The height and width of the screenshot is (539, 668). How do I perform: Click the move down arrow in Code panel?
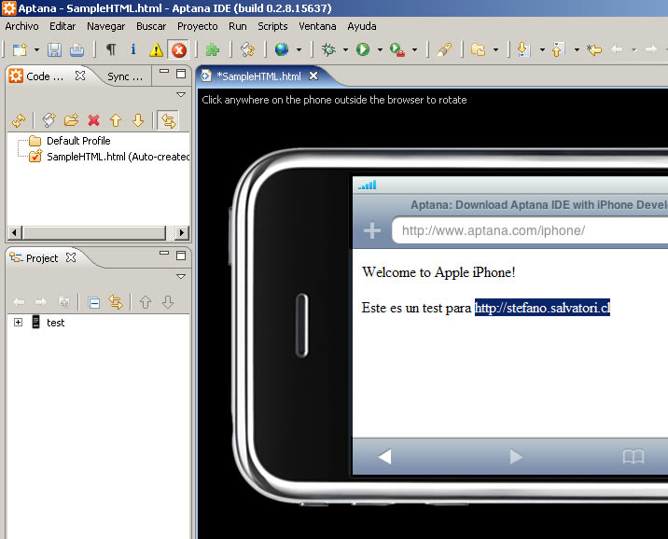(138, 120)
